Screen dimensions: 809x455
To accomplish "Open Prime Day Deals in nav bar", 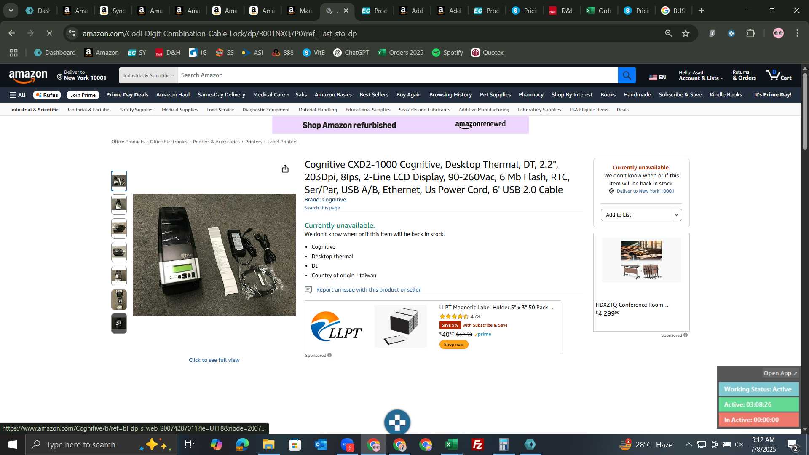I will [x=127, y=95].
